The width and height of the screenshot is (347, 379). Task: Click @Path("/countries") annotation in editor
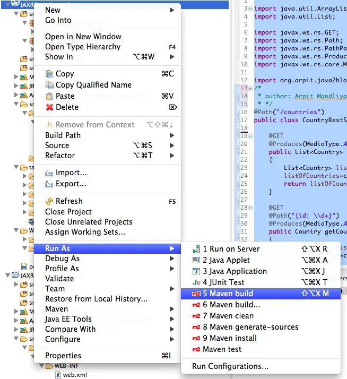point(289,112)
